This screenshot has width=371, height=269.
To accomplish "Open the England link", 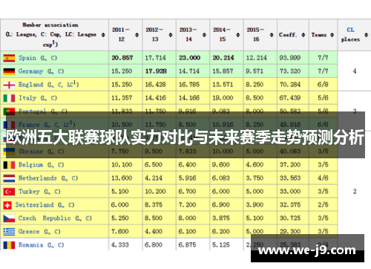I will tap(30, 85).
